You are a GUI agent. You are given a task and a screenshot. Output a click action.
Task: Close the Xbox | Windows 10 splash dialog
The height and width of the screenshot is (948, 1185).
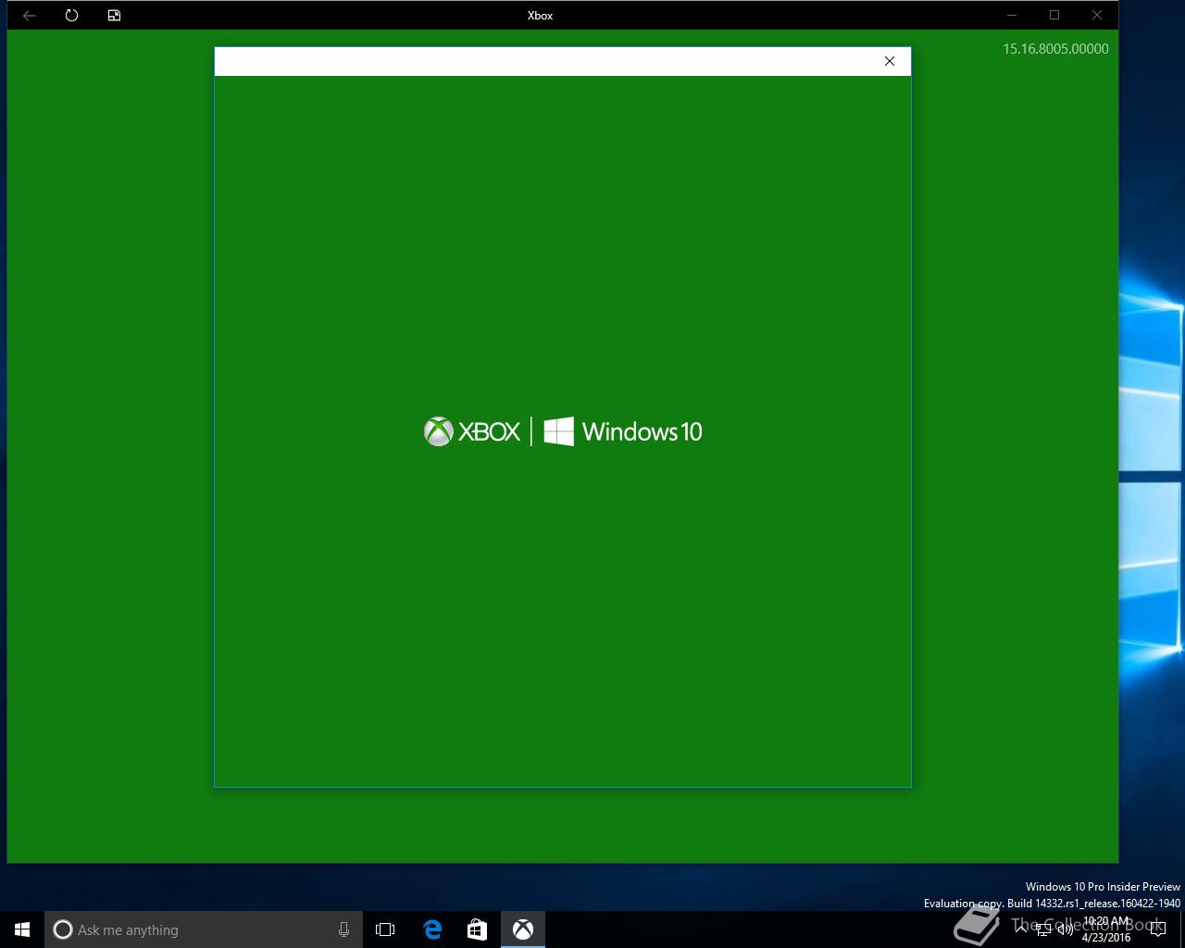click(x=890, y=61)
